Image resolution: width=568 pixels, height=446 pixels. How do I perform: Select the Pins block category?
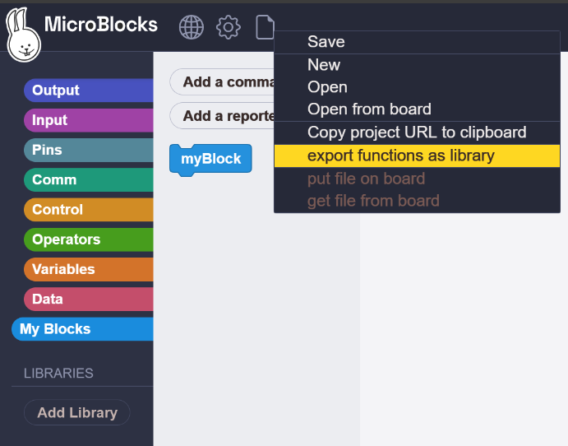pos(89,150)
